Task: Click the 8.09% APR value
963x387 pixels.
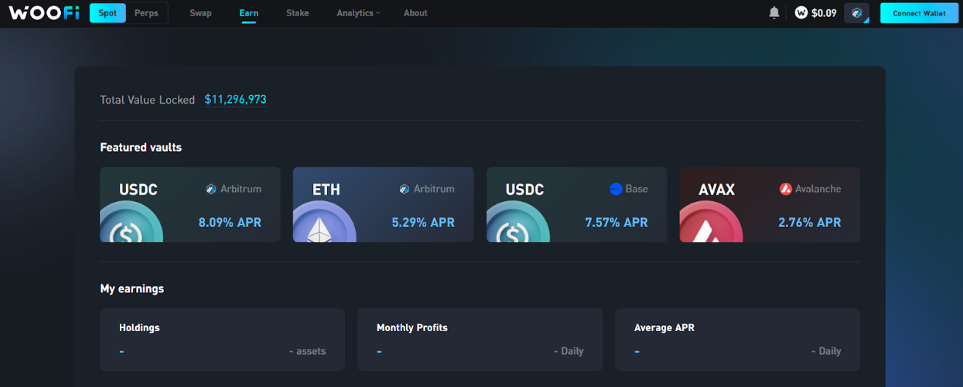Action: tap(229, 222)
